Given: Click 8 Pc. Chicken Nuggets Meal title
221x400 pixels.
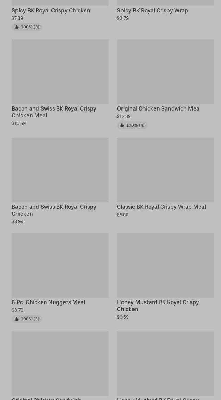Looking at the screenshot, I should tap(48, 302).
